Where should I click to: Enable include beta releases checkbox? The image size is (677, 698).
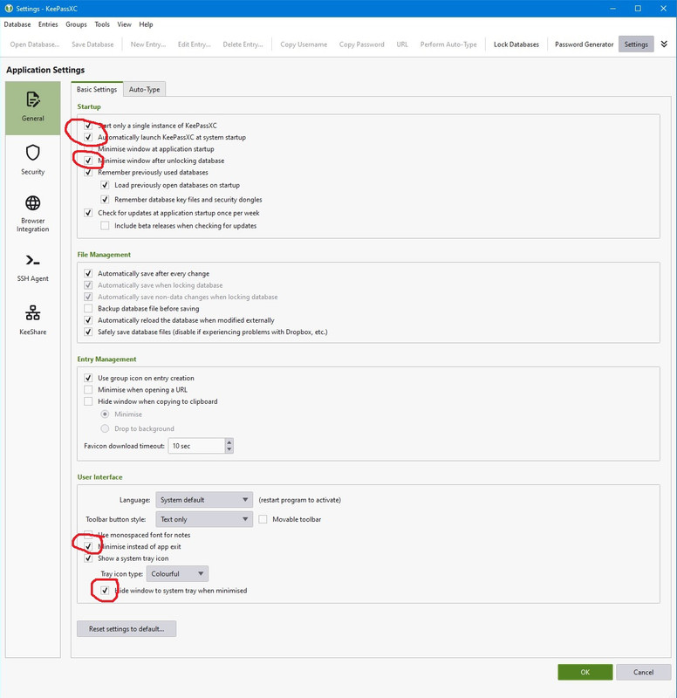(x=105, y=226)
